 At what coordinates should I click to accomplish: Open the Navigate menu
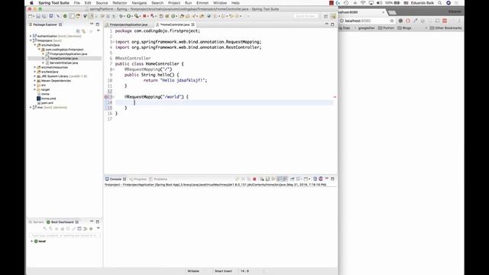tap(139, 3)
